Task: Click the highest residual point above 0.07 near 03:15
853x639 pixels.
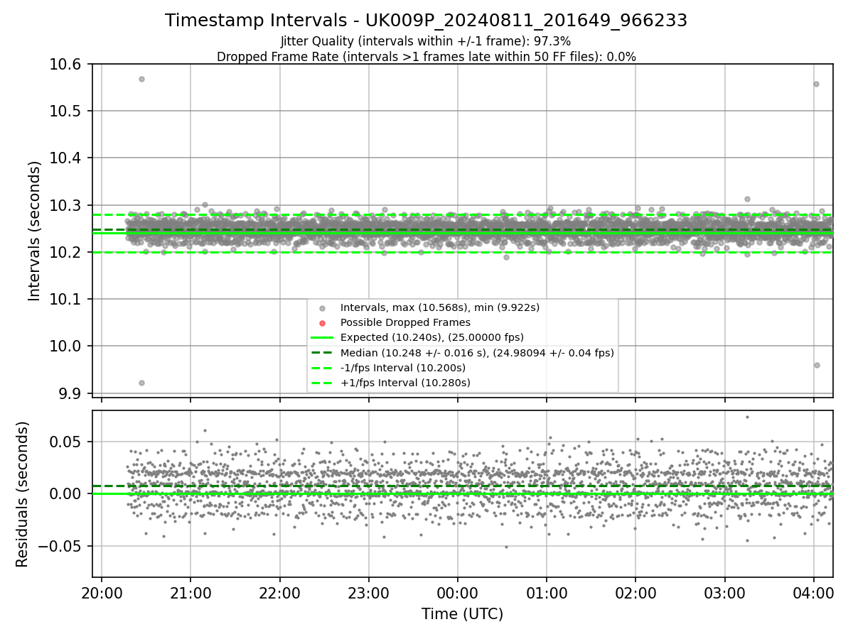Action: click(747, 417)
